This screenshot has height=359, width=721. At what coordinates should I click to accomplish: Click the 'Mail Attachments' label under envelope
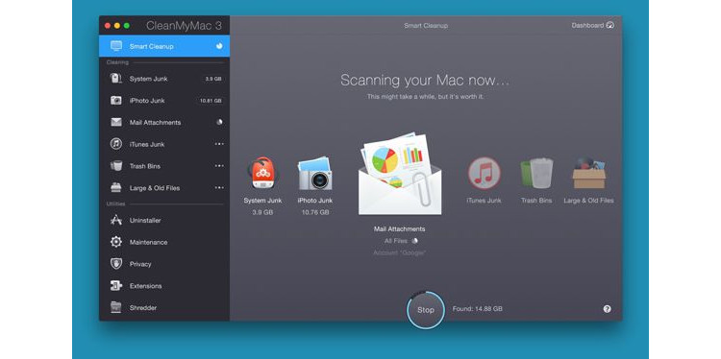tap(400, 228)
